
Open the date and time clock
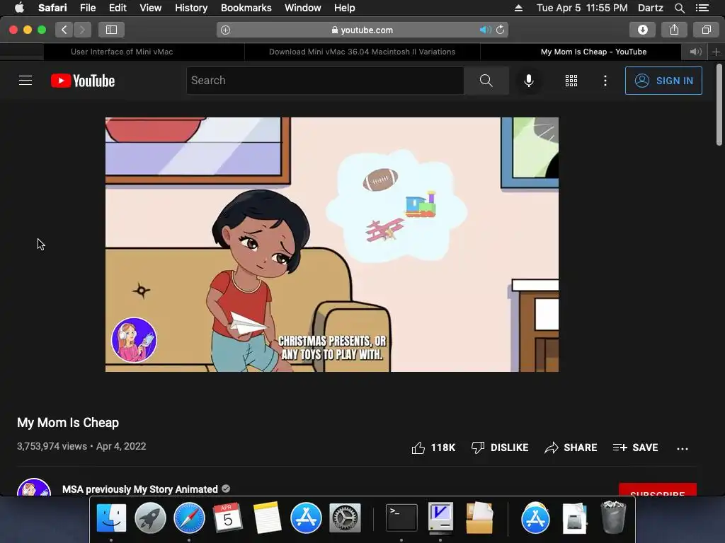click(x=582, y=8)
